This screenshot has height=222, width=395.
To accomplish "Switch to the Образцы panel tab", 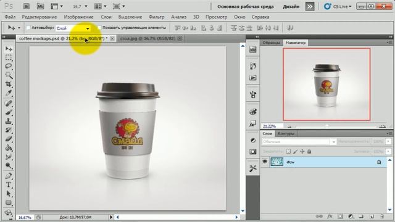I will click(272, 43).
